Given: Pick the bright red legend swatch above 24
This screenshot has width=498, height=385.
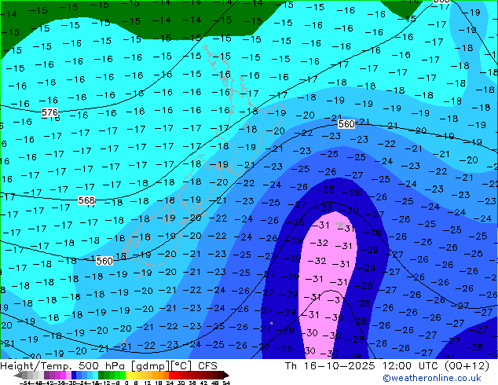Looking at the screenshot, I should click(x=171, y=375).
